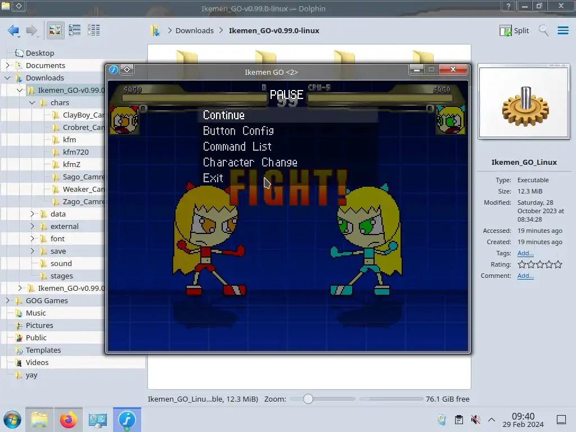The width and height of the screenshot is (576, 432).
Task: Open the Music folder in tree
Action: pyautogui.click(x=35, y=313)
